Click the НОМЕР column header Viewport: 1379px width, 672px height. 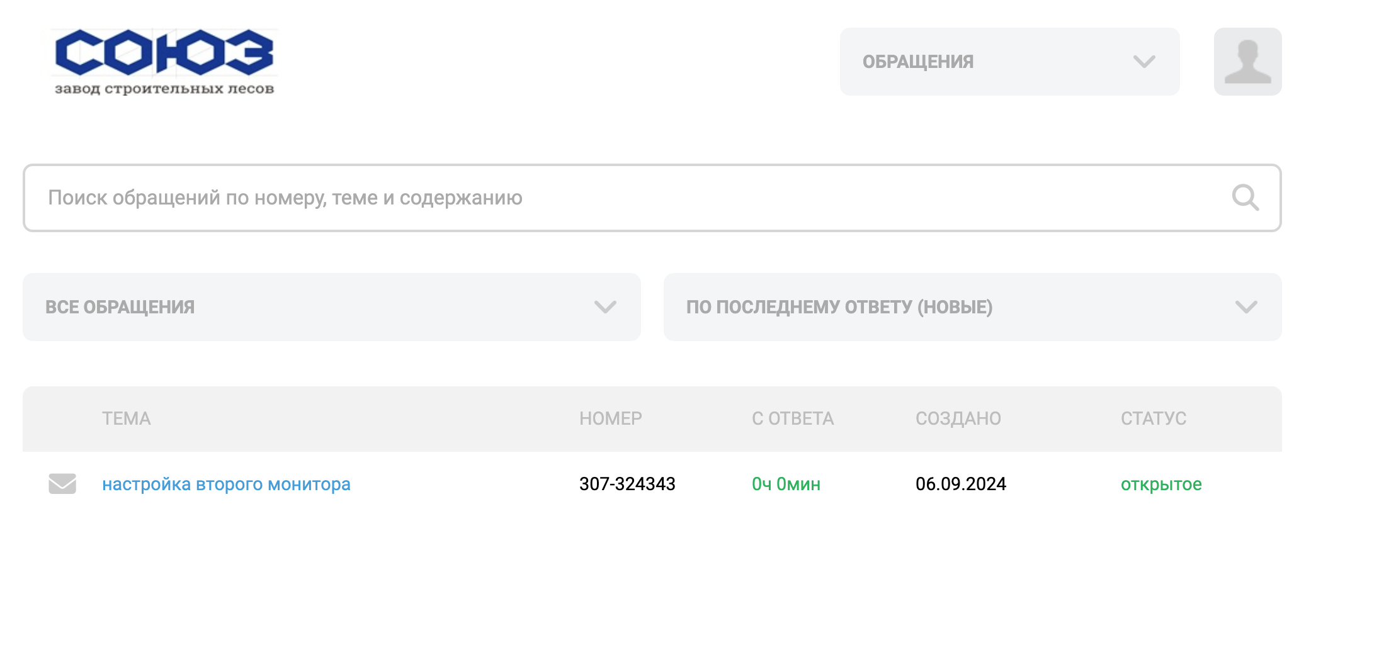[x=611, y=418]
